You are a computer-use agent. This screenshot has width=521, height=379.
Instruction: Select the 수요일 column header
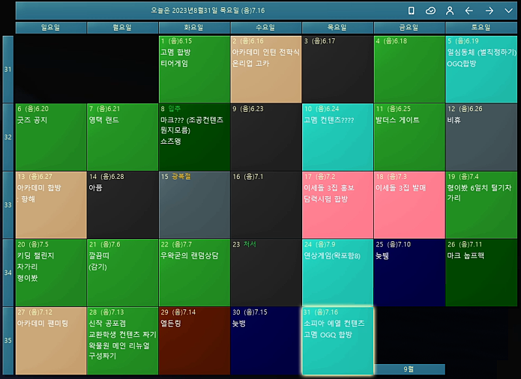tap(266, 27)
